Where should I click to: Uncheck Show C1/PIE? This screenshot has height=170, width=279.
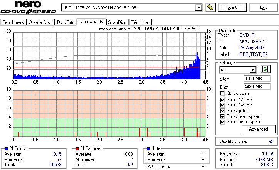tap(222, 100)
